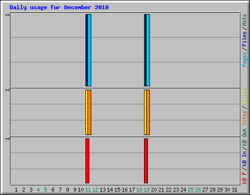The image size is (250, 195).
Task: Click day label 5 on the axis
Action: click(45, 190)
